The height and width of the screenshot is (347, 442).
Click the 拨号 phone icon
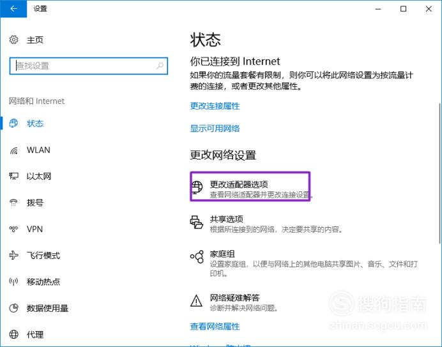13,202
